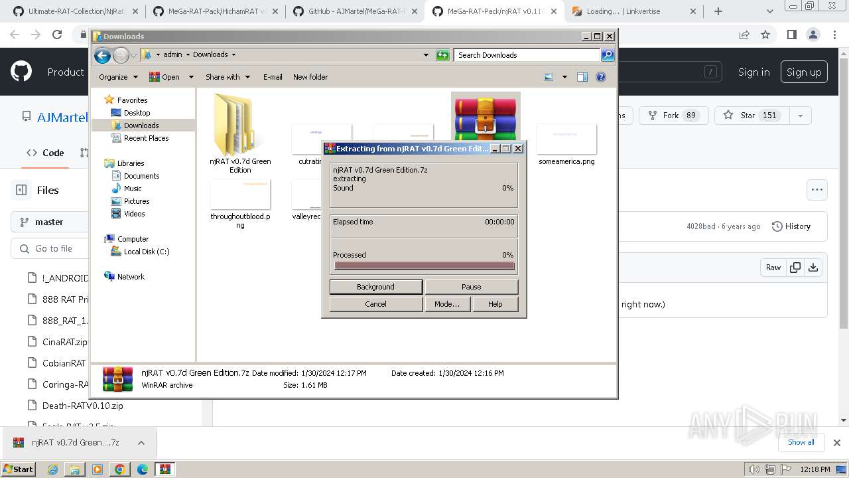Open CinaRAT.zip in GitHub file list
Viewport: 849px width, 478px height.
(65, 342)
